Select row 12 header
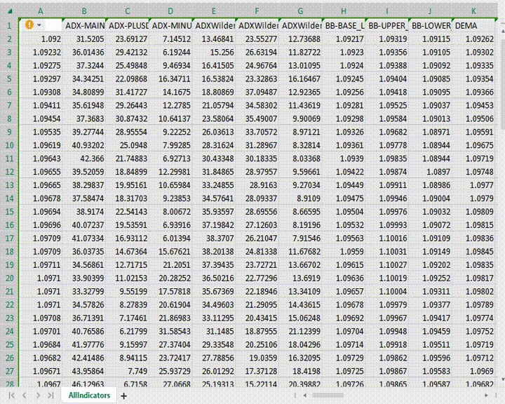 [9, 172]
